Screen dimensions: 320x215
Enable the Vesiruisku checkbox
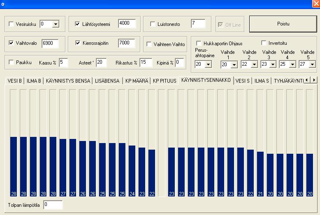click(11, 24)
